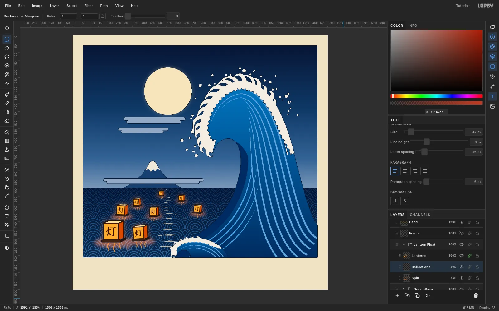Screen dimensions: 499x311
Task: Click the Feather value field
Action: tap(173, 16)
